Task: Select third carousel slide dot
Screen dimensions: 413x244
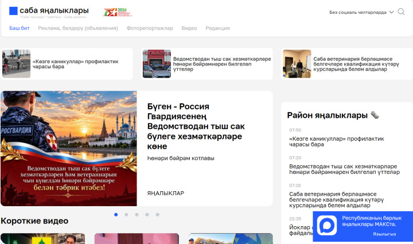Action: pyautogui.click(x=137, y=215)
